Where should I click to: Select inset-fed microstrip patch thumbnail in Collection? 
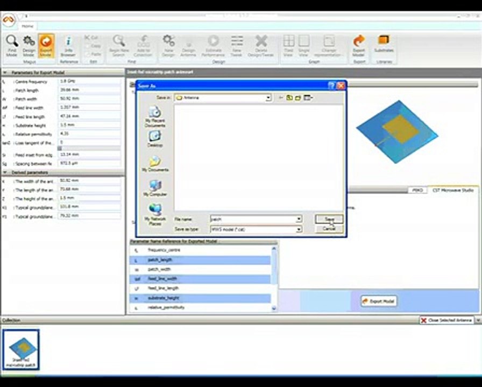(x=21, y=349)
